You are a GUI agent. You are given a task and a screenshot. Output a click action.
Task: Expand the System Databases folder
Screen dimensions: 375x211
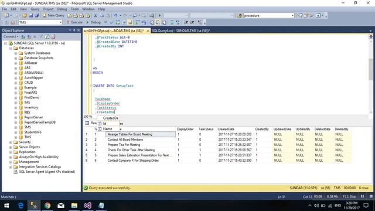[16, 53]
